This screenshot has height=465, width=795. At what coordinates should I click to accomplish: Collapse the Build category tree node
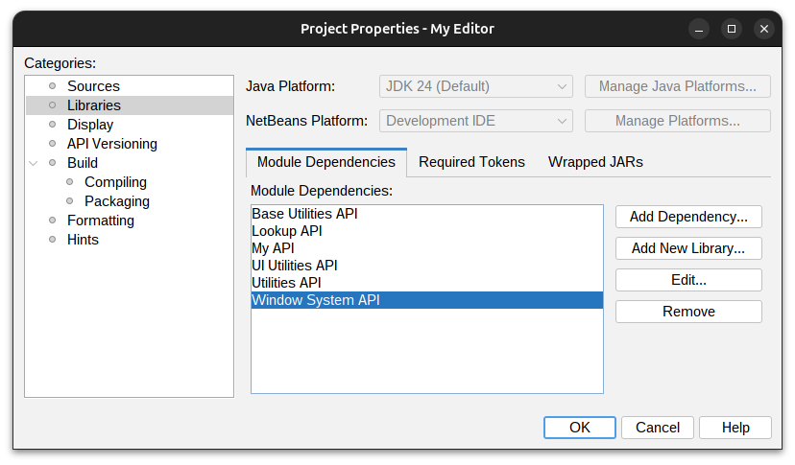35,163
